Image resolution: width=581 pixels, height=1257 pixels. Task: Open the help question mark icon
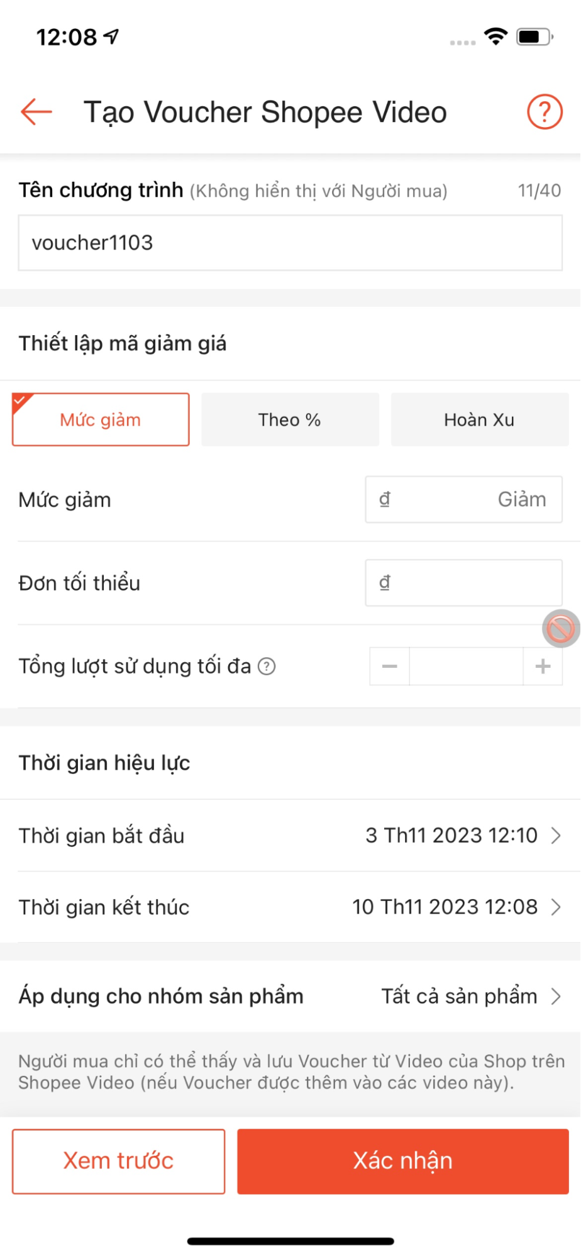point(545,112)
